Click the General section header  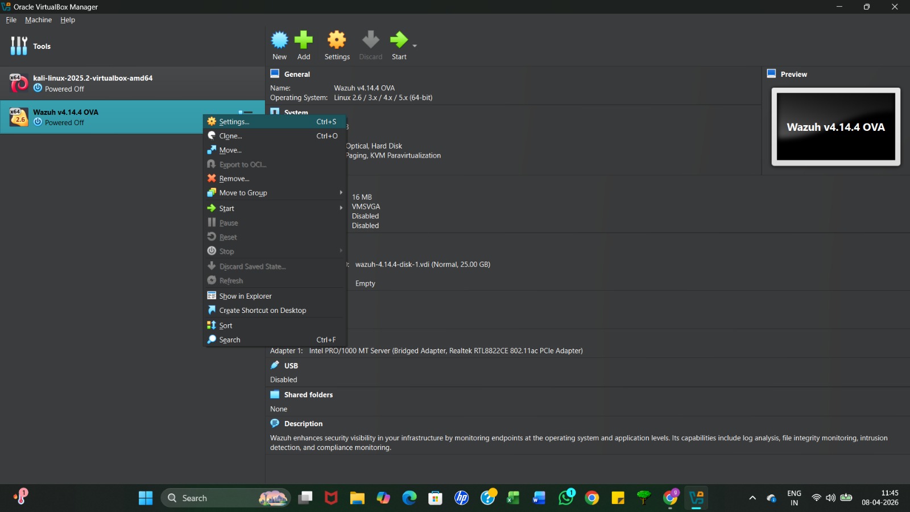pos(297,74)
